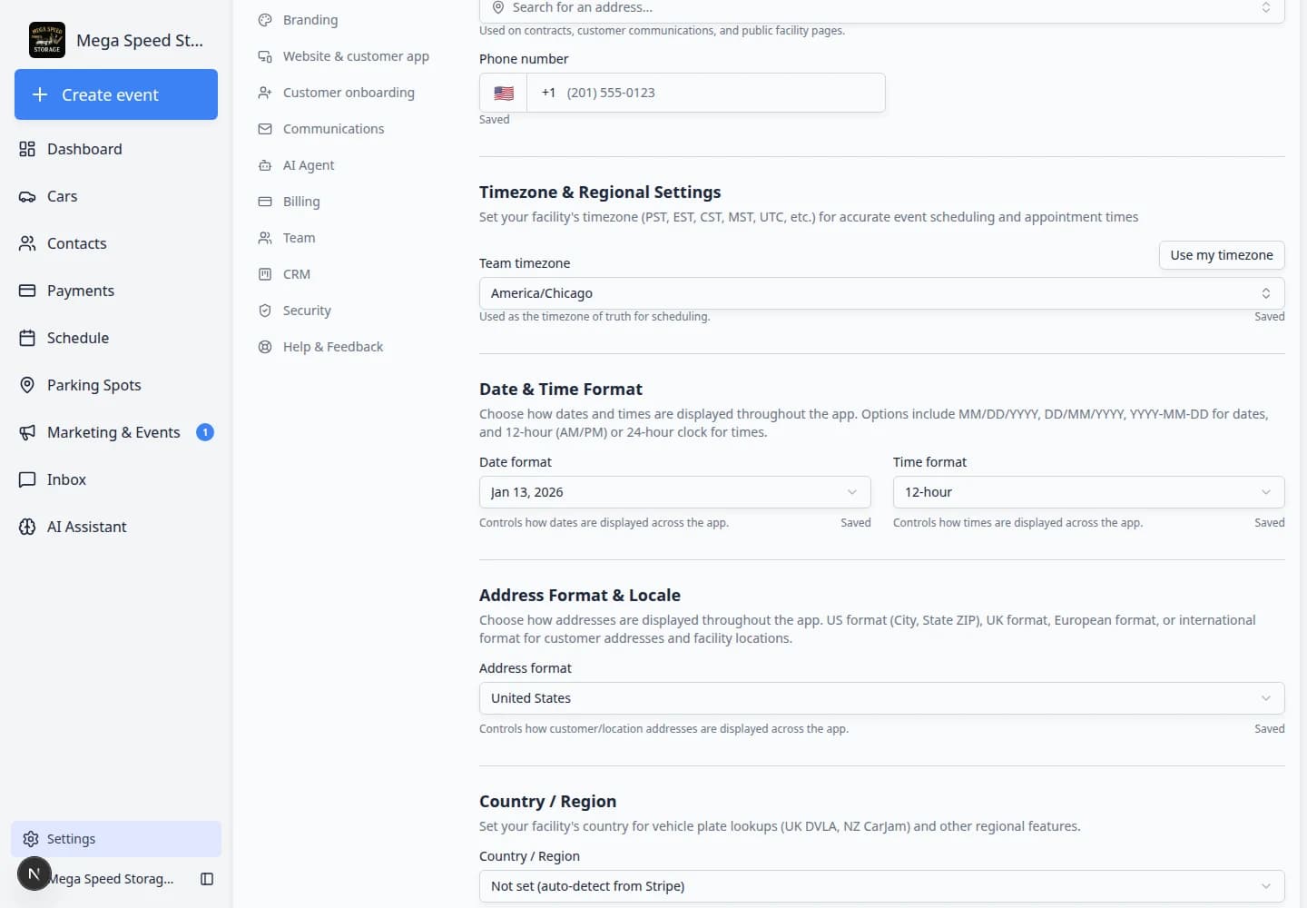Click the Customer onboarding user-plus icon
The width and height of the screenshot is (1307, 908).
click(x=265, y=93)
